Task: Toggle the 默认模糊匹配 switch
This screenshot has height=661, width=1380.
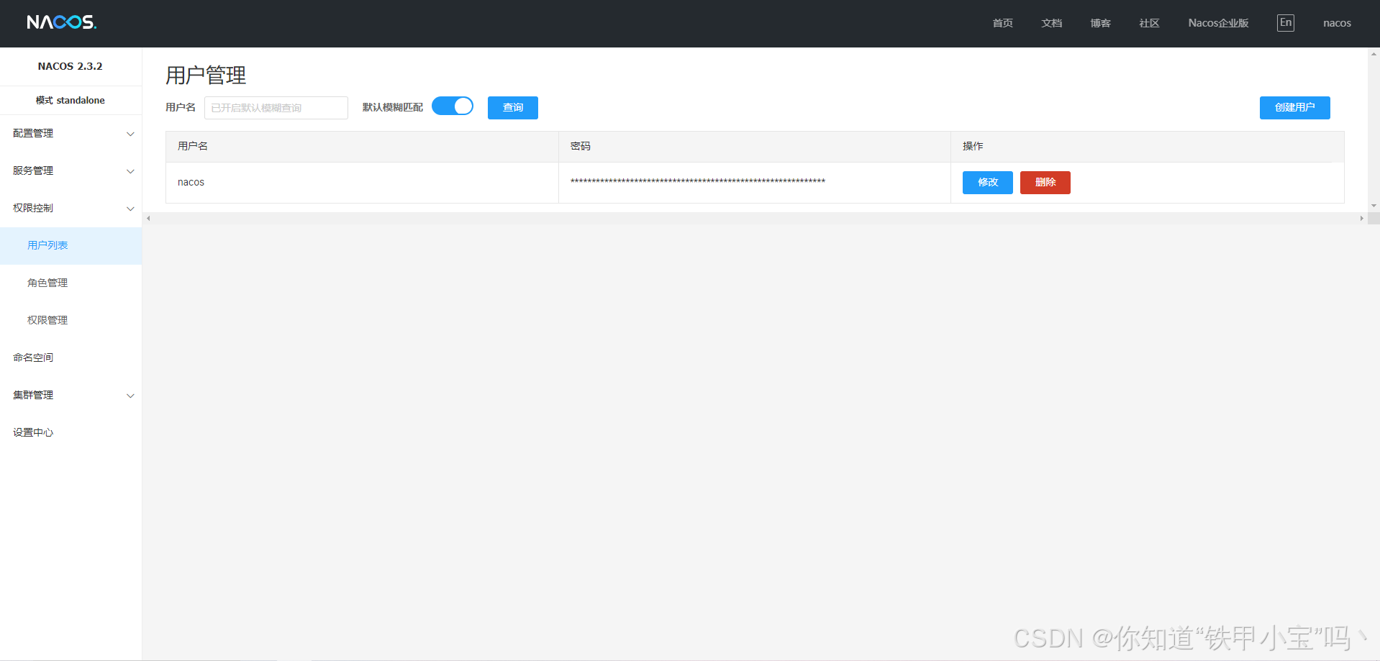Action: (x=453, y=106)
